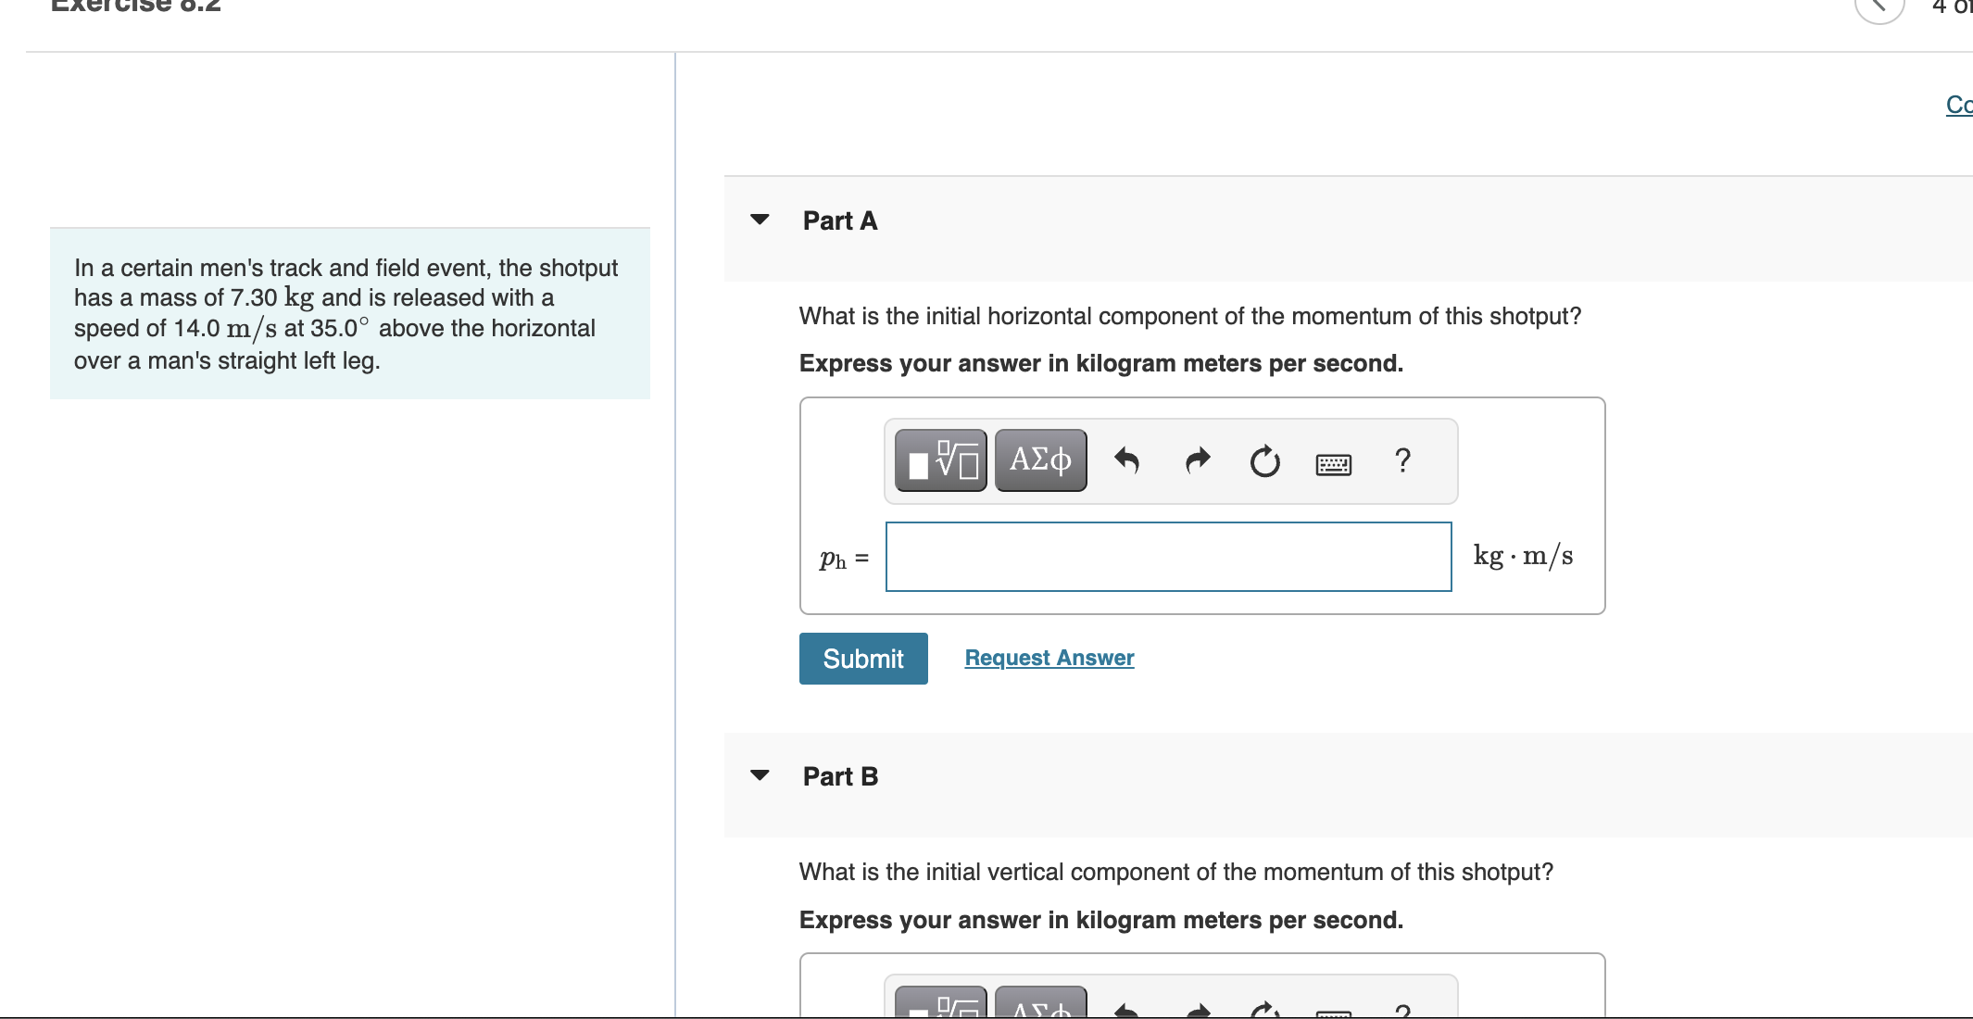Open math templates button in Part B

point(940,1006)
